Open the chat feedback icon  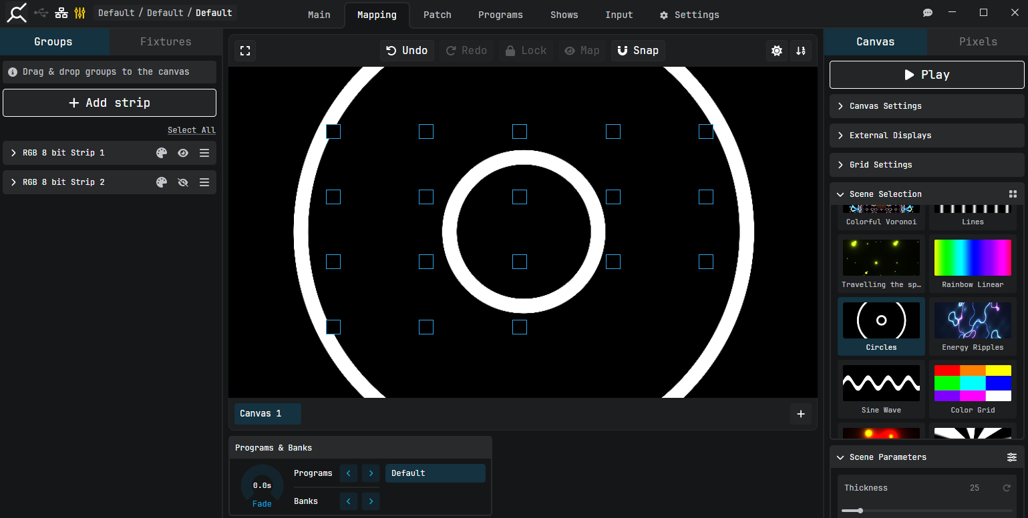(928, 13)
